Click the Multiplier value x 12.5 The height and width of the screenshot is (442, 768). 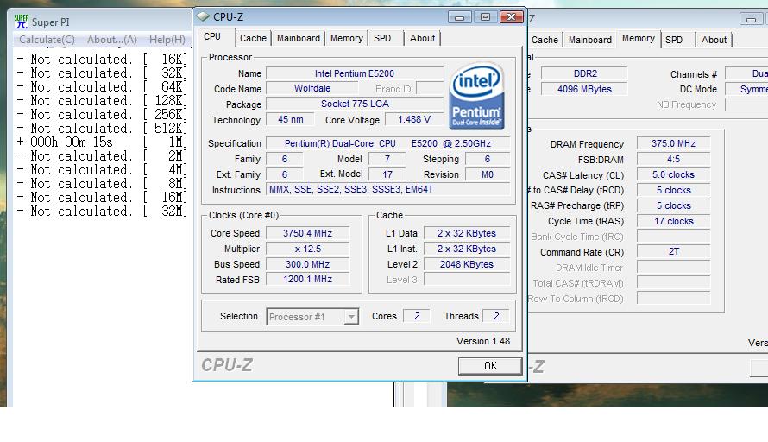click(x=307, y=249)
